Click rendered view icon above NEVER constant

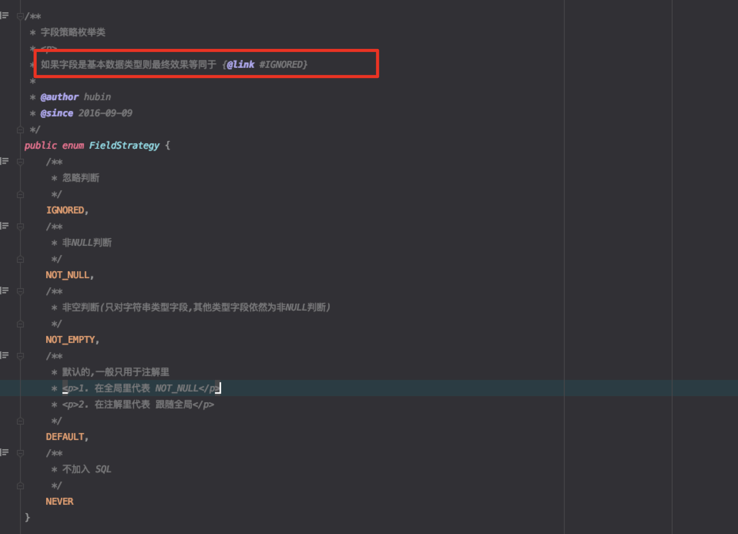(5, 452)
